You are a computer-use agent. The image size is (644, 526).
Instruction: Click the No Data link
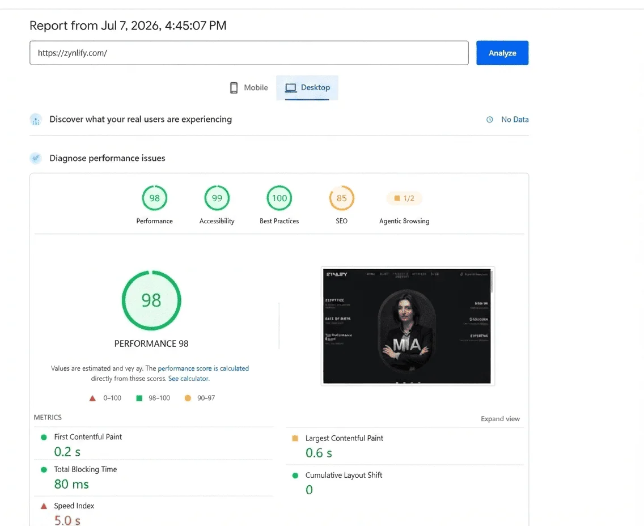[515, 120]
